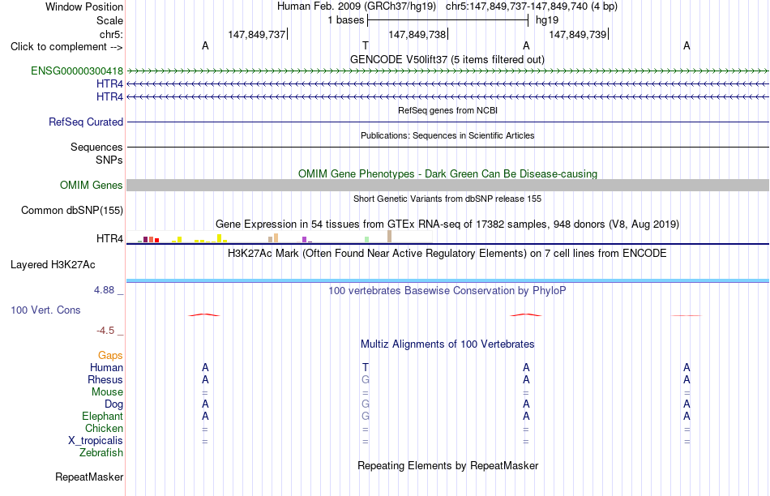770x496 pixels.
Task: Select the Layered H3K27Ac label
Action: (x=53, y=265)
